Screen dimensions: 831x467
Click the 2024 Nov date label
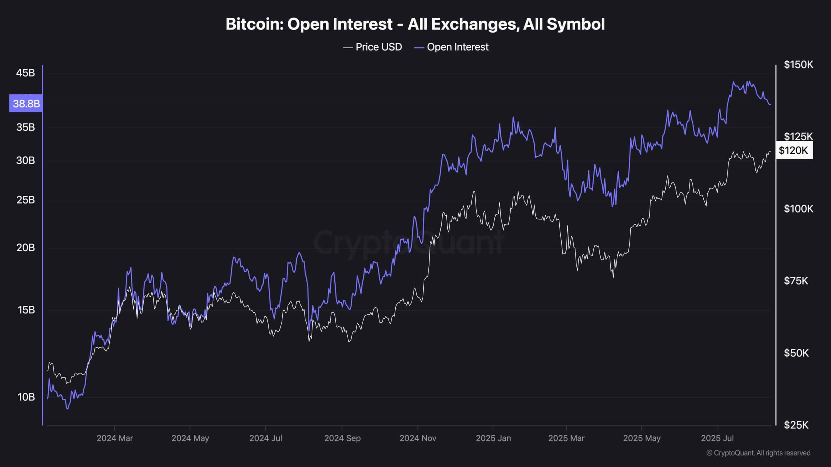tap(418, 438)
